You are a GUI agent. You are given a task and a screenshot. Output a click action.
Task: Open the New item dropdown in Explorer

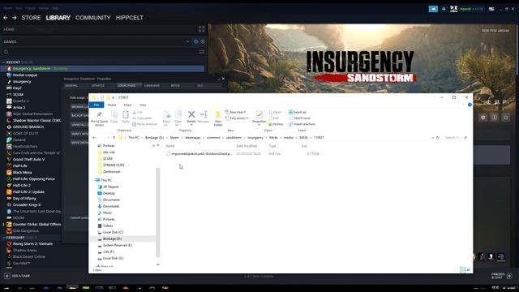pos(235,112)
